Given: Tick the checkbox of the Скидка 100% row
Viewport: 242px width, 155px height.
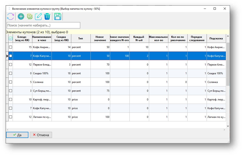Looking at the screenshot, I should (10, 73).
